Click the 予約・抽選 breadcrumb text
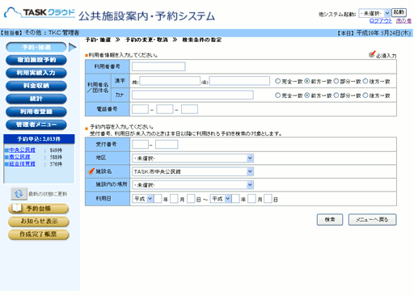The height and width of the screenshot is (296, 414). [98, 40]
